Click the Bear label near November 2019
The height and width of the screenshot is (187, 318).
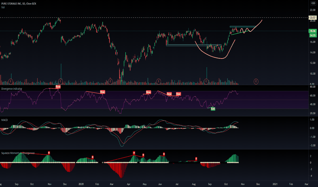[58, 87]
